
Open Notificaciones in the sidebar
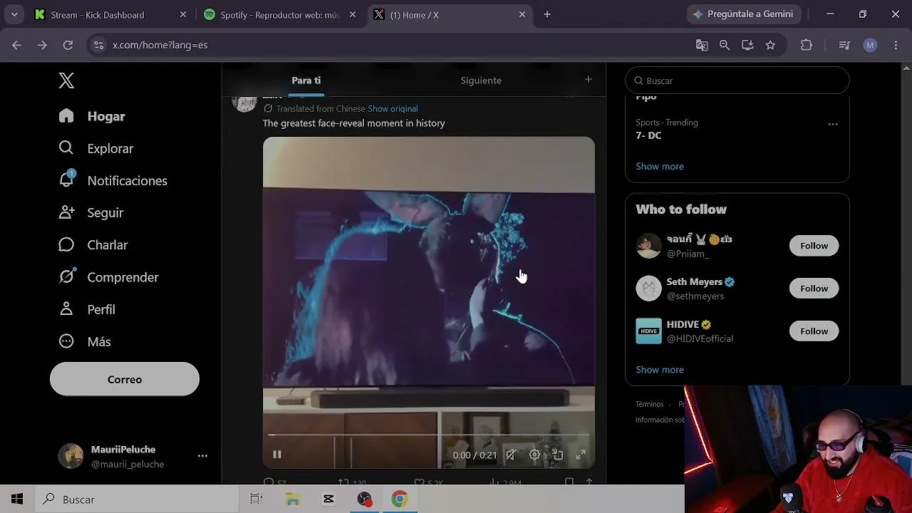tap(113, 180)
